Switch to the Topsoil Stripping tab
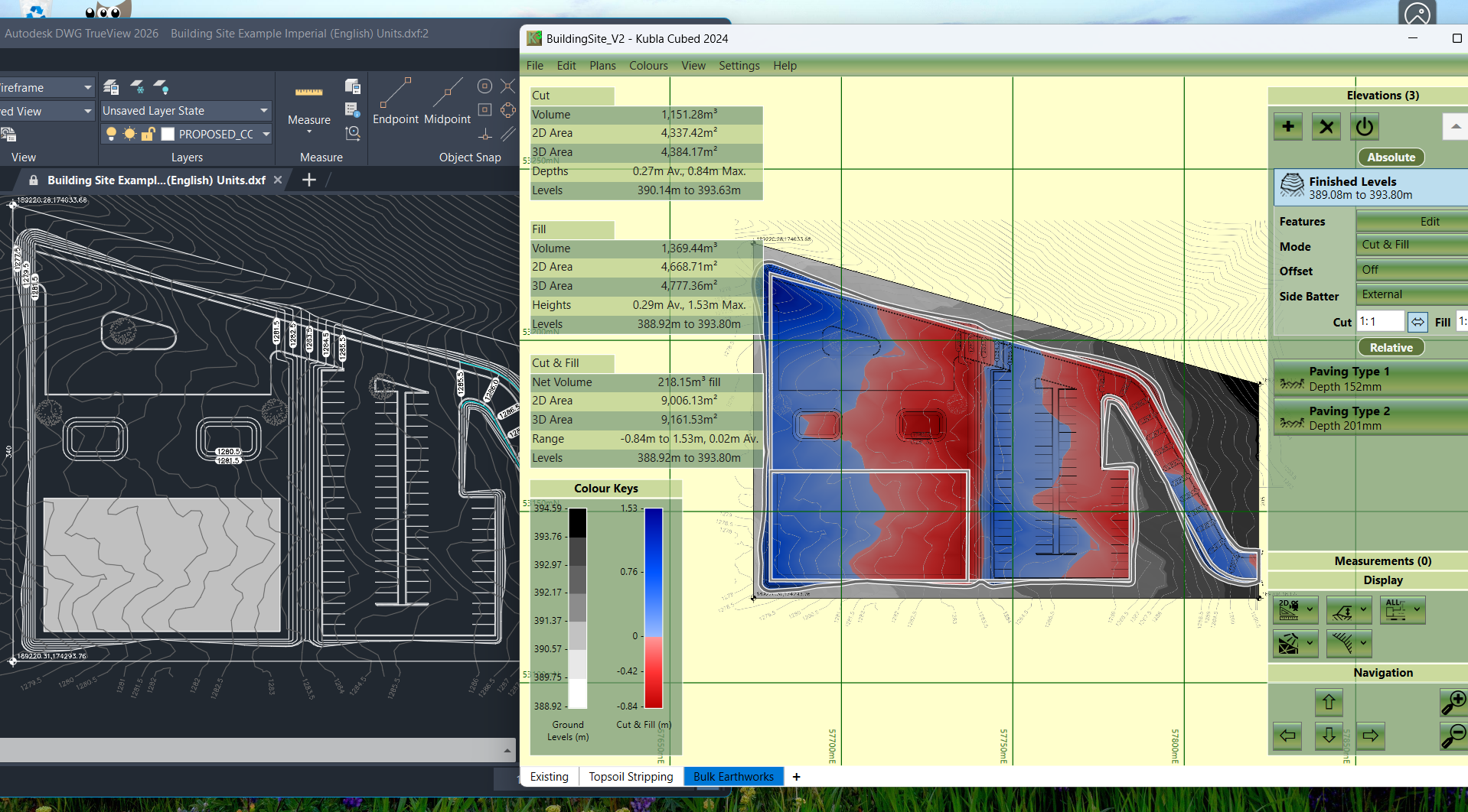The image size is (1468, 812). pos(631,777)
